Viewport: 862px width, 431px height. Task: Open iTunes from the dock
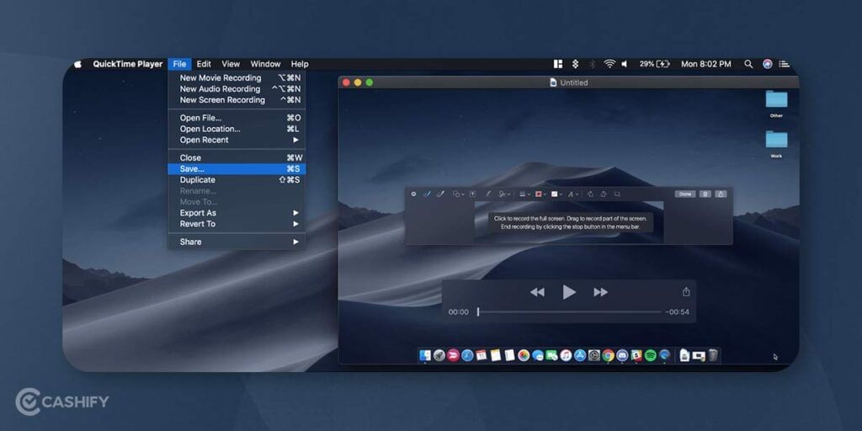click(566, 355)
